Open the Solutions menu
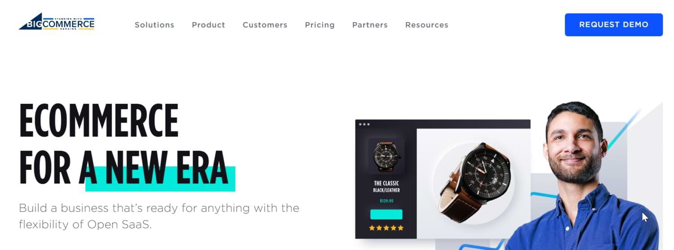Viewport: 674px width, 250px height. coord(155,25)
